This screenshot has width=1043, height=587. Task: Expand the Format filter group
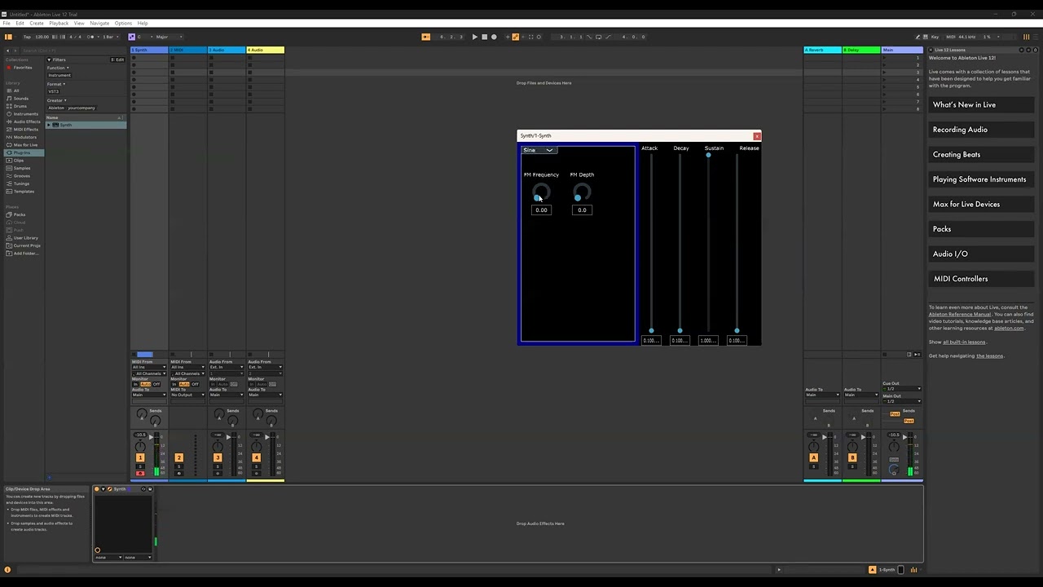(x=56, y=84)
